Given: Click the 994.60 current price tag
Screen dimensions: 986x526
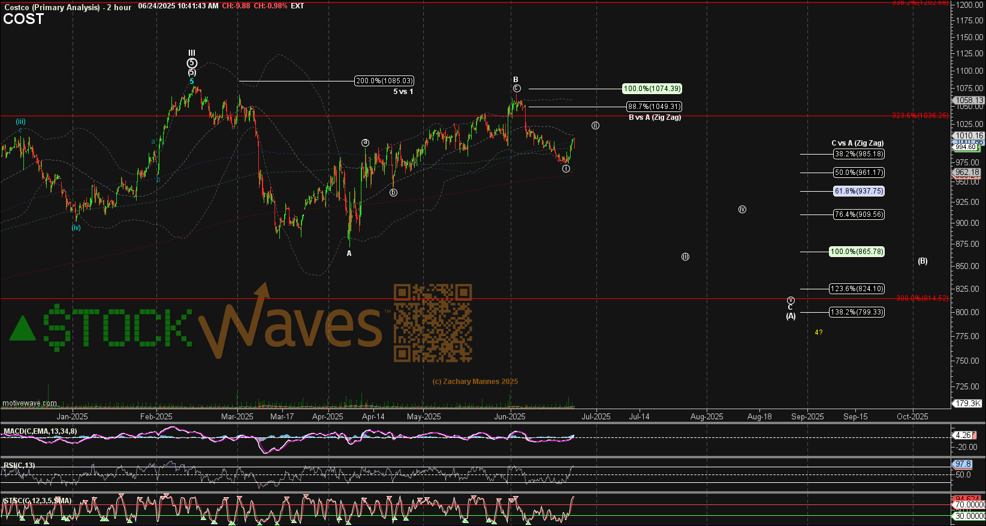Looking at the screenshot, I should tap(966, 147).
